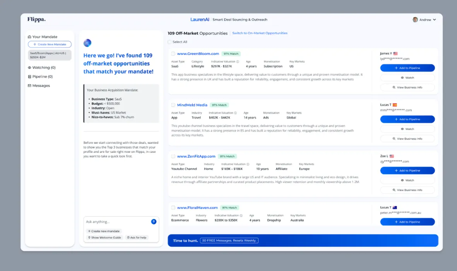Click Andrew's profile avatar
The height and width of the screenshot is (271, 457).
point(415,20)
